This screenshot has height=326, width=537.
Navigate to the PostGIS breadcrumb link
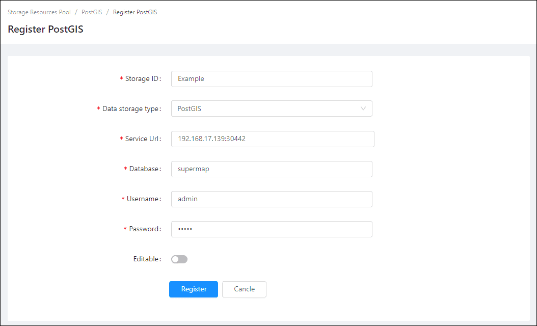click(x=92, y=12)
